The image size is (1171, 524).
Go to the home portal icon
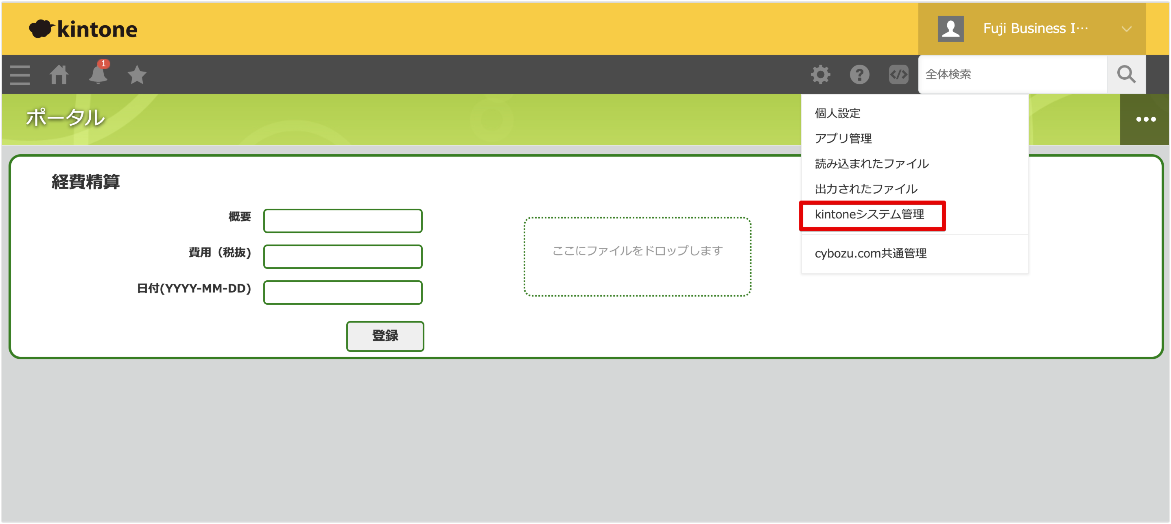59,75
